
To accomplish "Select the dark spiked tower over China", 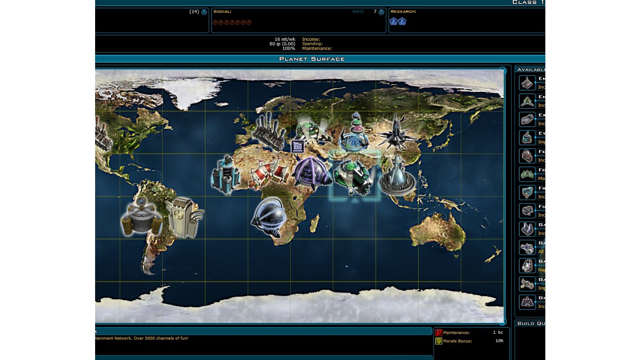I will pos(396,132).
